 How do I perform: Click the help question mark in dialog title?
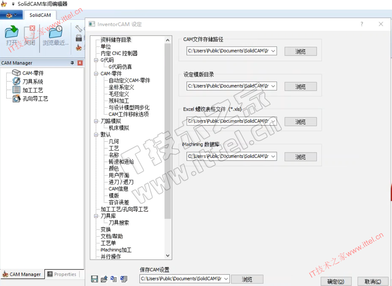click(x=362, y=24)
